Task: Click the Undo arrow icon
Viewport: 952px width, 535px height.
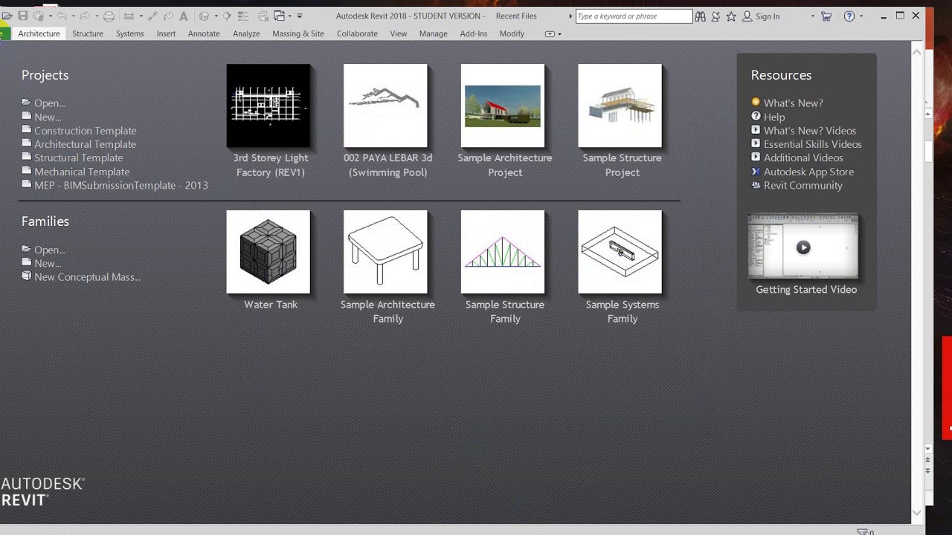Action: (62, 16)
